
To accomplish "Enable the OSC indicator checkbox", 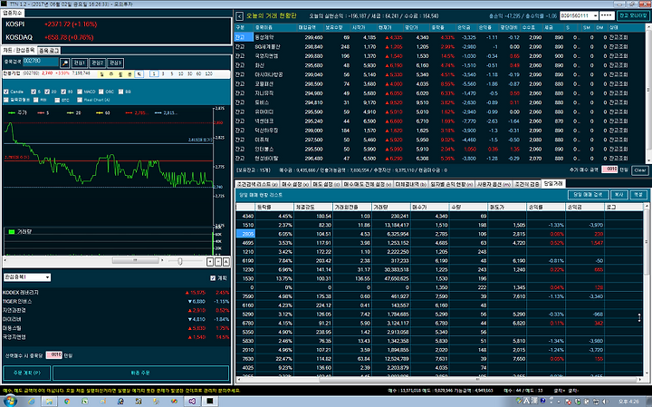I will pos(101,92).
